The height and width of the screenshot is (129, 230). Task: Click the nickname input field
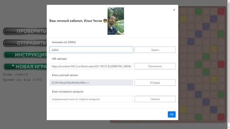pyautogui.click(x=91, y=50)
